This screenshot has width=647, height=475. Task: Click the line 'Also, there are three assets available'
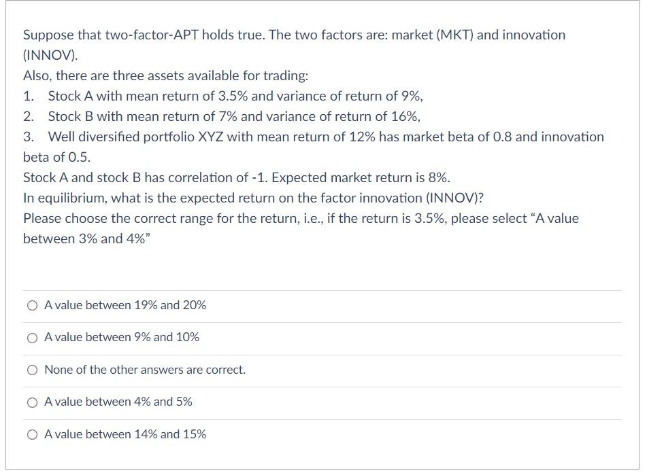tap(166, 75)
